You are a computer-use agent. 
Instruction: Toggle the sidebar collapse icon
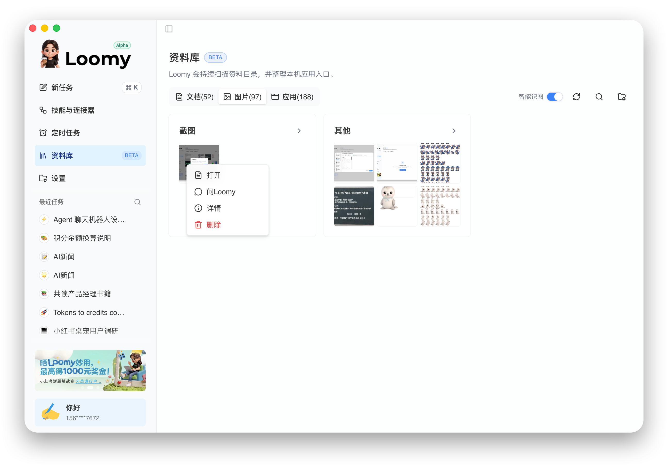click(x=169, y=29)
